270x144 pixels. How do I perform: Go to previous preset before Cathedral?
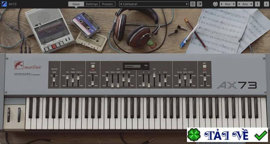click(x=121, y=4)
